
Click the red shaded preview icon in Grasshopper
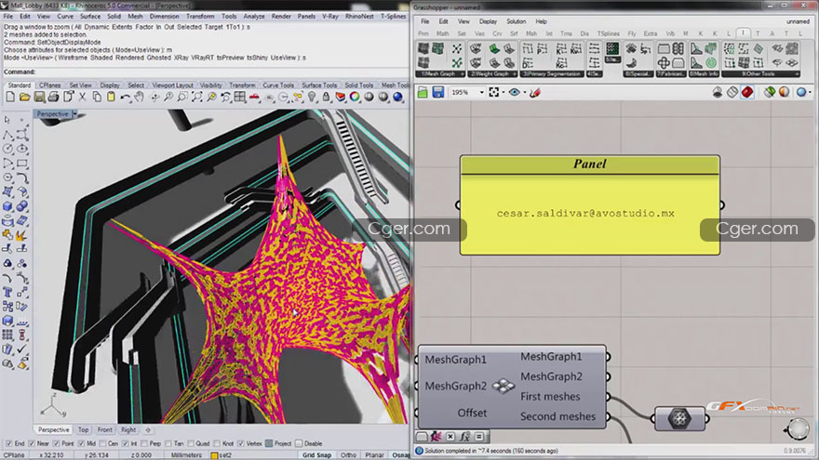point(747,92)
